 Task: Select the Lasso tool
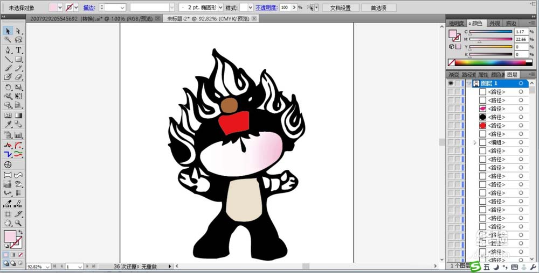(18, 40)
